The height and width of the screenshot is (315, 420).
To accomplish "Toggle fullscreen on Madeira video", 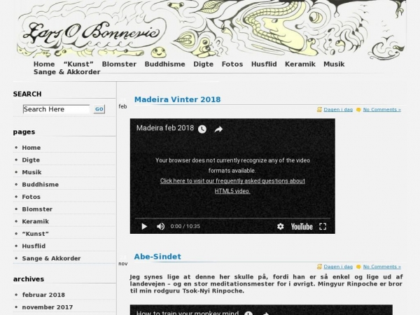I will coord(323,227).
